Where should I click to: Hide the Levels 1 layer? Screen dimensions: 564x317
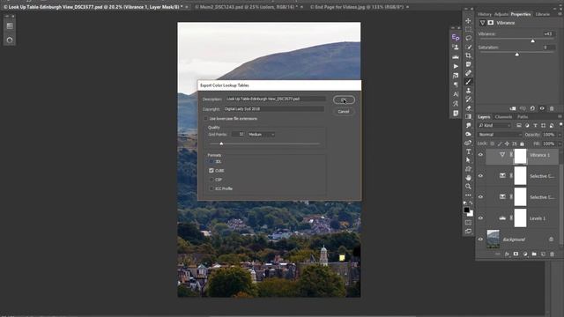(x=480, y=218)
